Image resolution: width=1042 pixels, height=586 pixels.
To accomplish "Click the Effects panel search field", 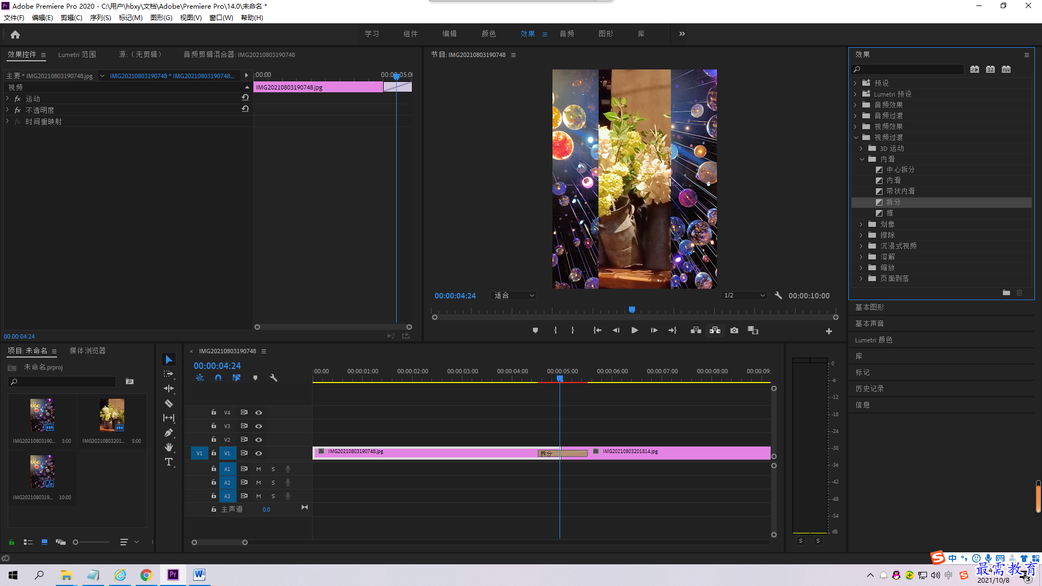I will pyautogui.click(x=907, y=69).
